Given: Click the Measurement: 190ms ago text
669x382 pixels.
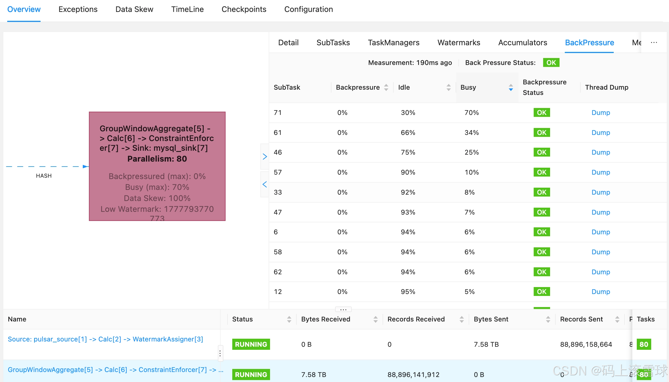Looking at the screenshot, I should 410,63.
